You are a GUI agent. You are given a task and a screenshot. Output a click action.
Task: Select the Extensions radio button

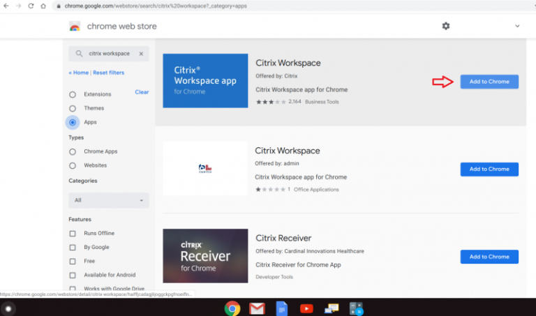click(x=73, y=95)
